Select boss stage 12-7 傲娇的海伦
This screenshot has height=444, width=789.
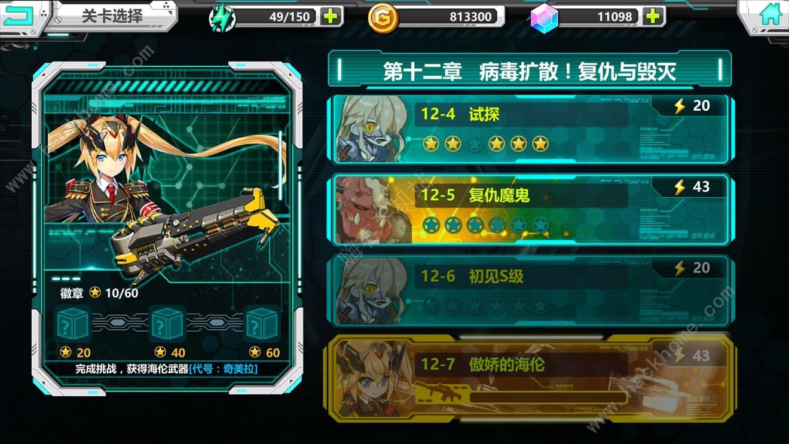(530, 377)
